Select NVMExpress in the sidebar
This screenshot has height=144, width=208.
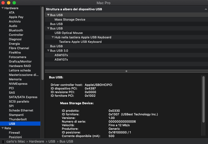coord(18,84)
